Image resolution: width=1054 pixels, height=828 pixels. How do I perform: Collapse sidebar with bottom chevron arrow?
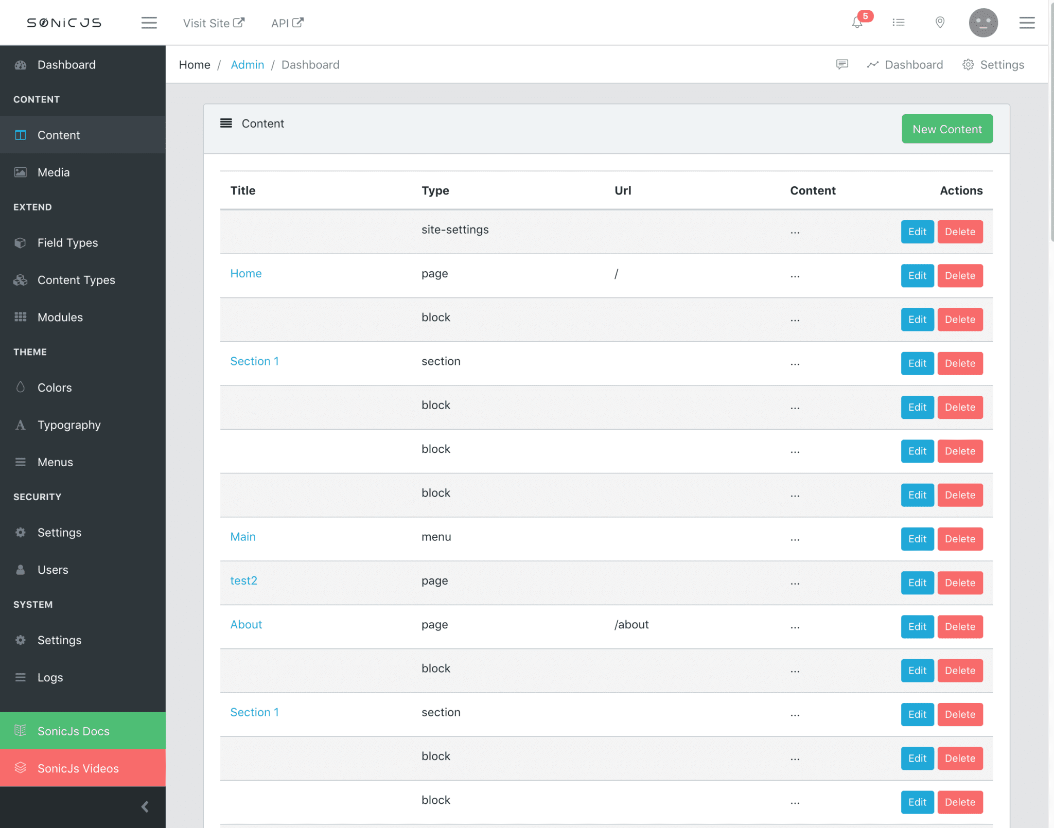pyautogui.click(x=145, y=806)
